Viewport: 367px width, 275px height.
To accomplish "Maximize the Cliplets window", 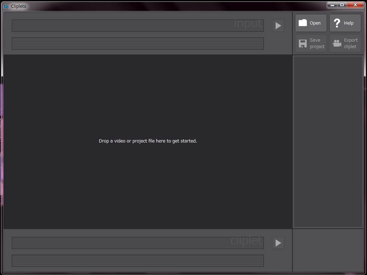I will (x=342, y=5).
